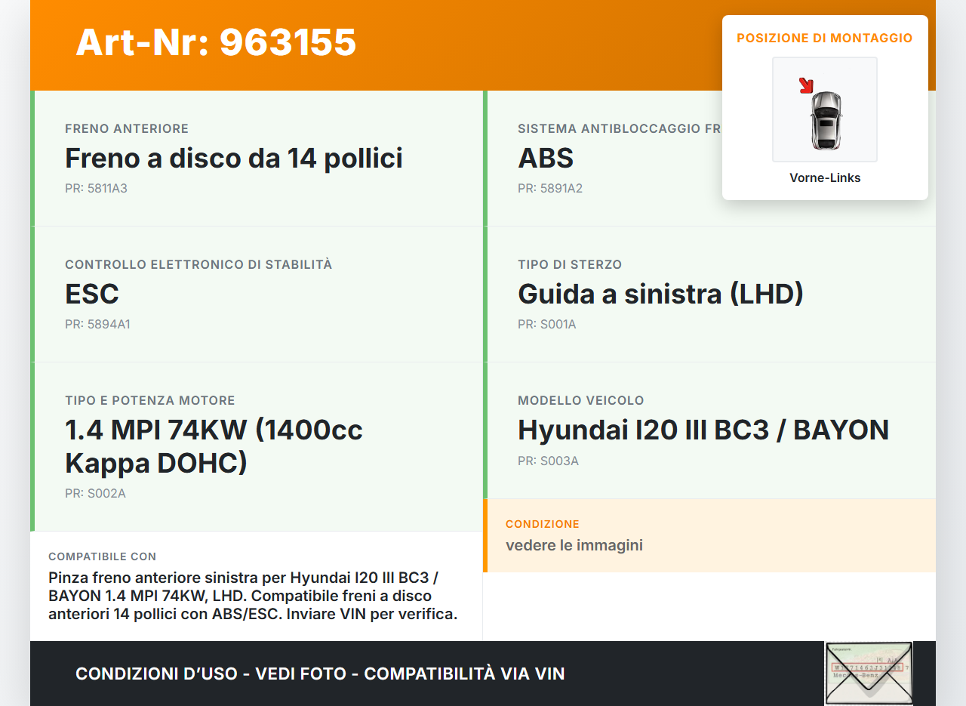
Task: Click the code PR: S001A
Action: (x=547, y=325)
